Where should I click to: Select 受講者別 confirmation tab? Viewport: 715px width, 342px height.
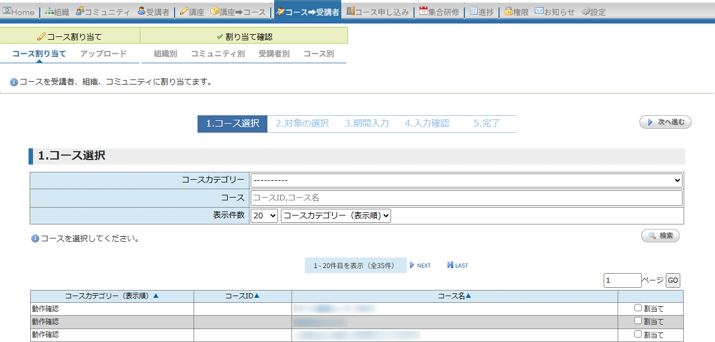point(274,54)
